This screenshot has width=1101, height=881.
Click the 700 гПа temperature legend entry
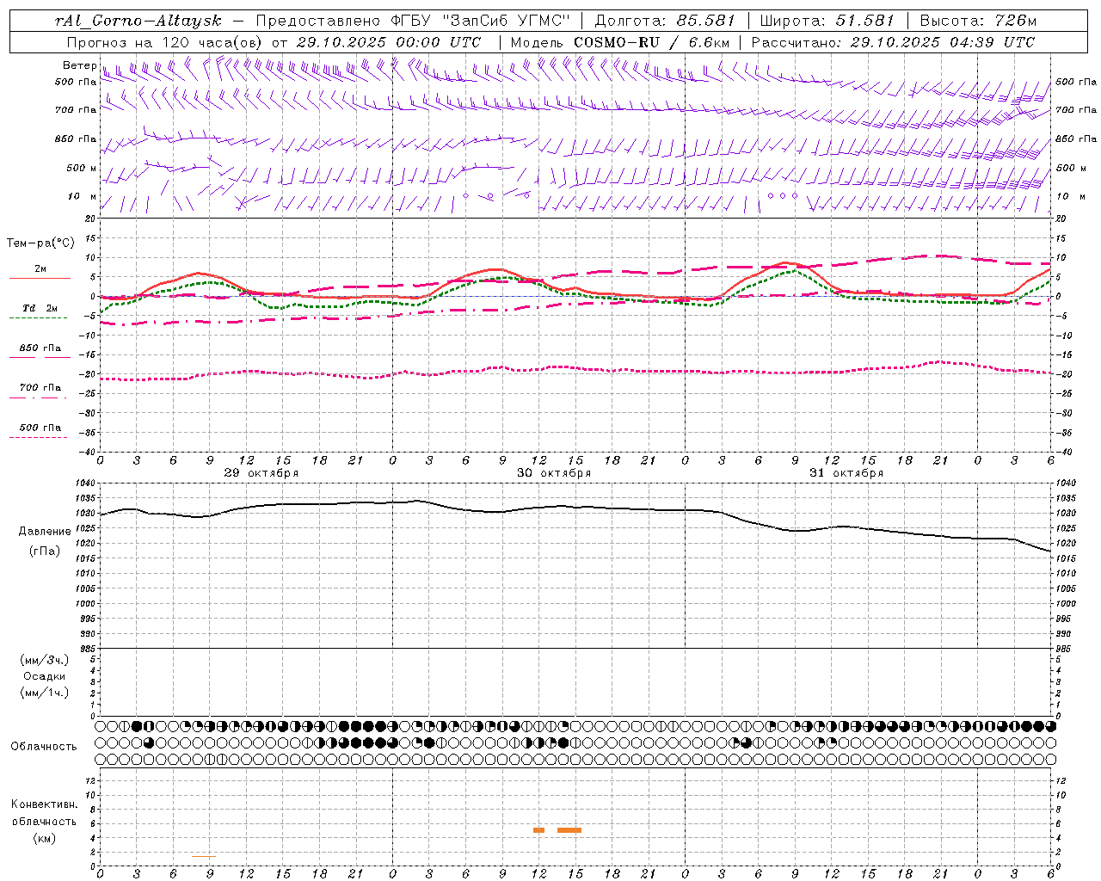[40, 387]
